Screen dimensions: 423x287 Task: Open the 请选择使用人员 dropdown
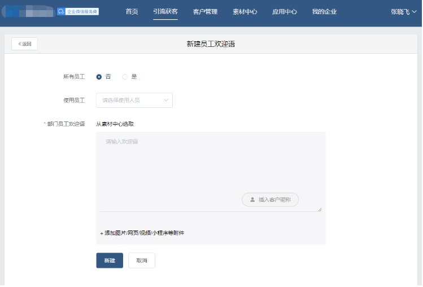coord(134,100)
